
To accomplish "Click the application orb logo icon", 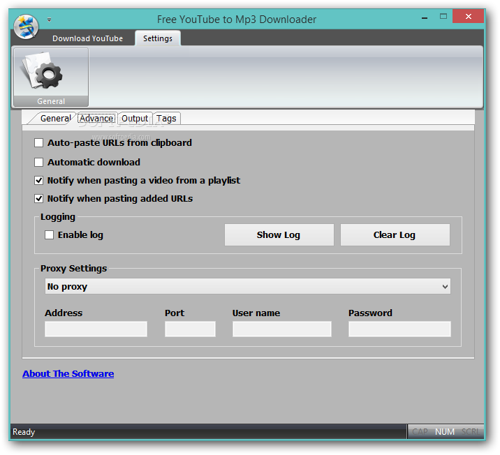I will pos(26,27).
